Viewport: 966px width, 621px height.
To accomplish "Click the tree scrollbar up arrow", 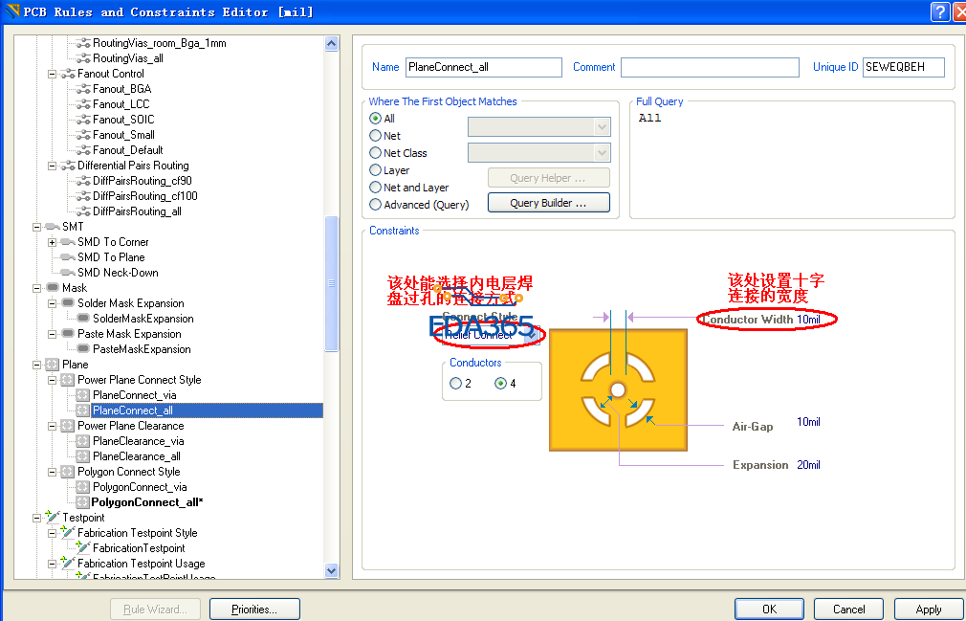I will (332, 43).
